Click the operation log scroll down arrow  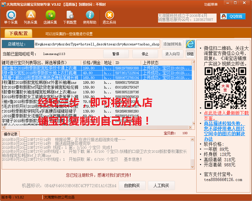pos(192,167)
